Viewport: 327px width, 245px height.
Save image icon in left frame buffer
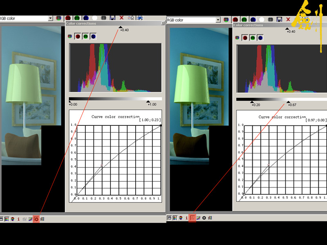(112, 18)
